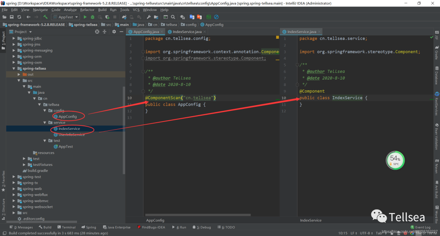Expand the out folder node
The height and width of the screenshot is (236, 440).
pyautogui.click(x=19, y=74)
